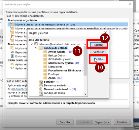Close the Asistente para reglas window
The height and width of the screenshot is (130, 139).
[130, 4]
